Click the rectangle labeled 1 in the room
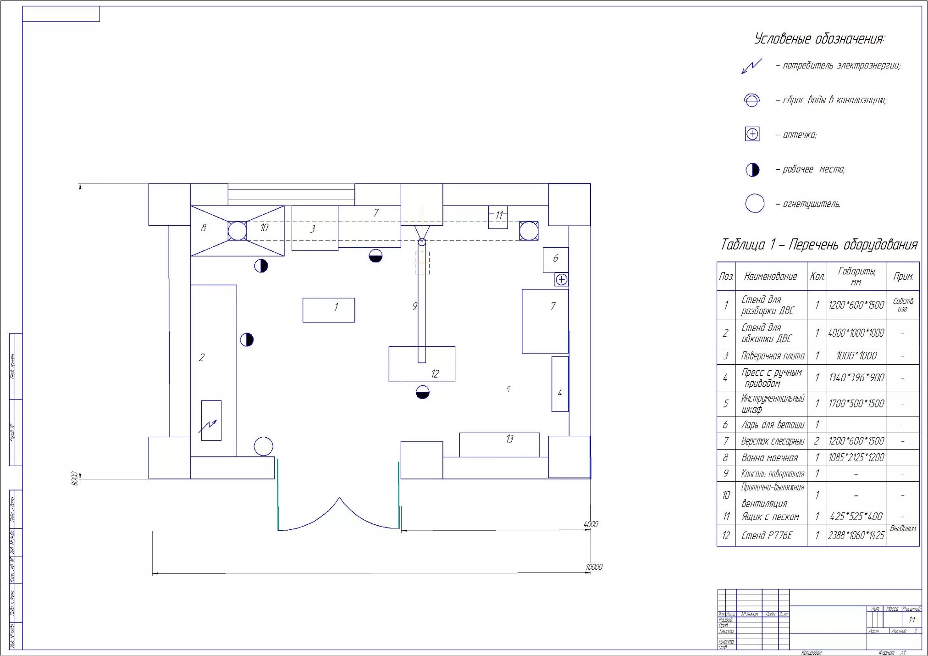This screenshot has width=928, height=656. coord(329,310)
